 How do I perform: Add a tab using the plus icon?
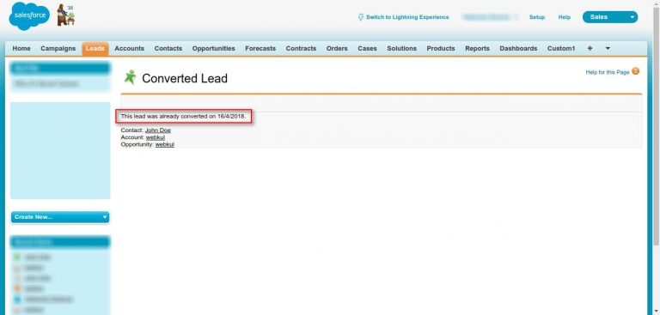point(590,48)
